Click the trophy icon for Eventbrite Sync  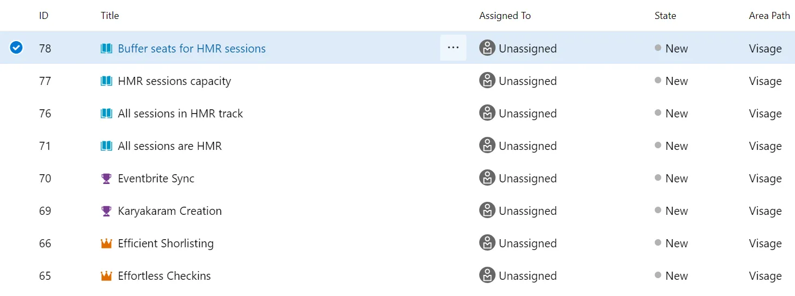(x=107, y=179)
